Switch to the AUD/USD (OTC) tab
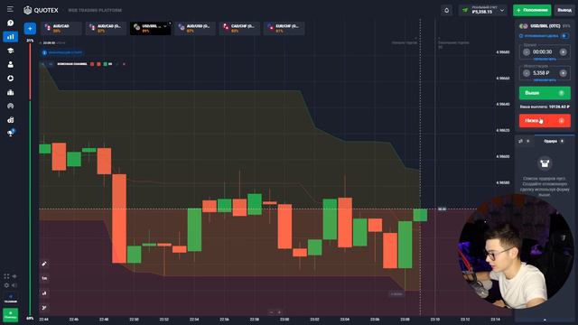This screenshot has width=578, height=325. pos(195,28)
